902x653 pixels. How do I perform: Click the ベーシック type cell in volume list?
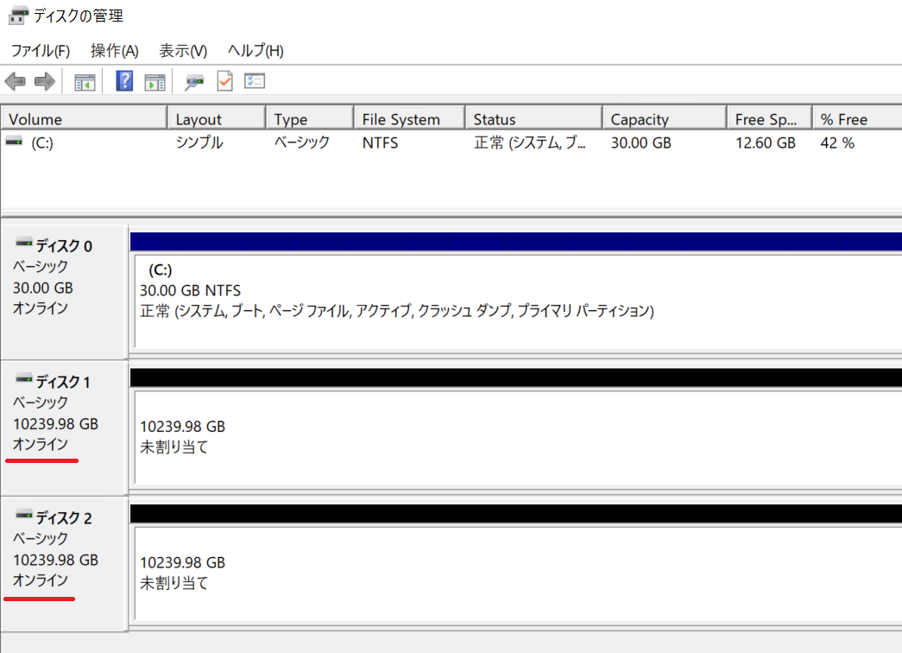[x=301, y=143]
